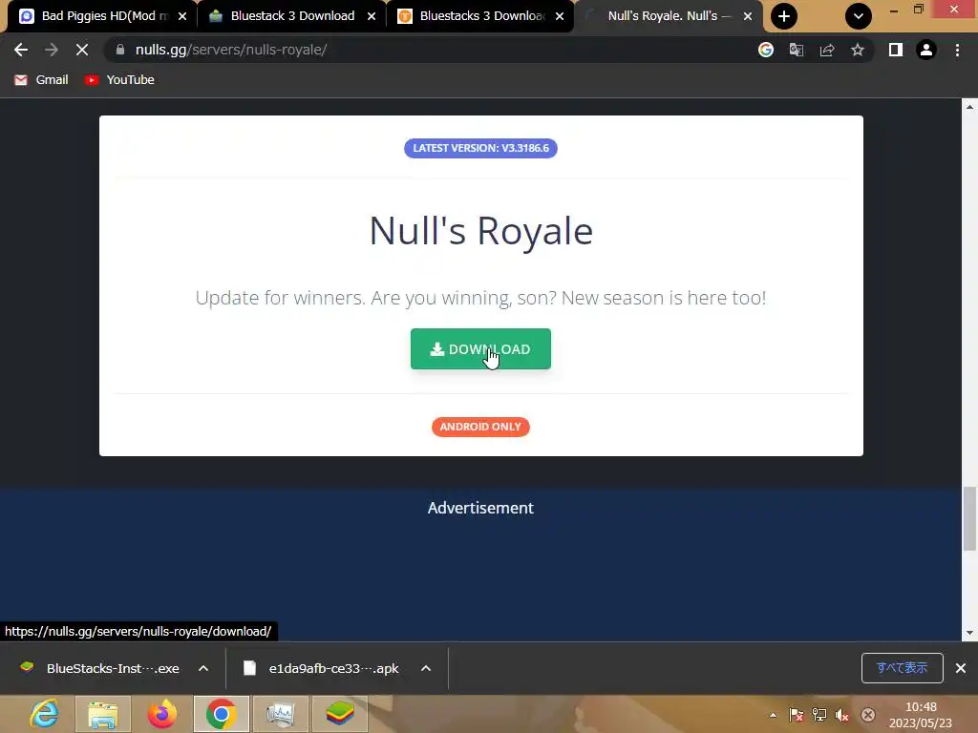Stop loading the page with the X button
The image size is (978, 733).
pos(82,50)
